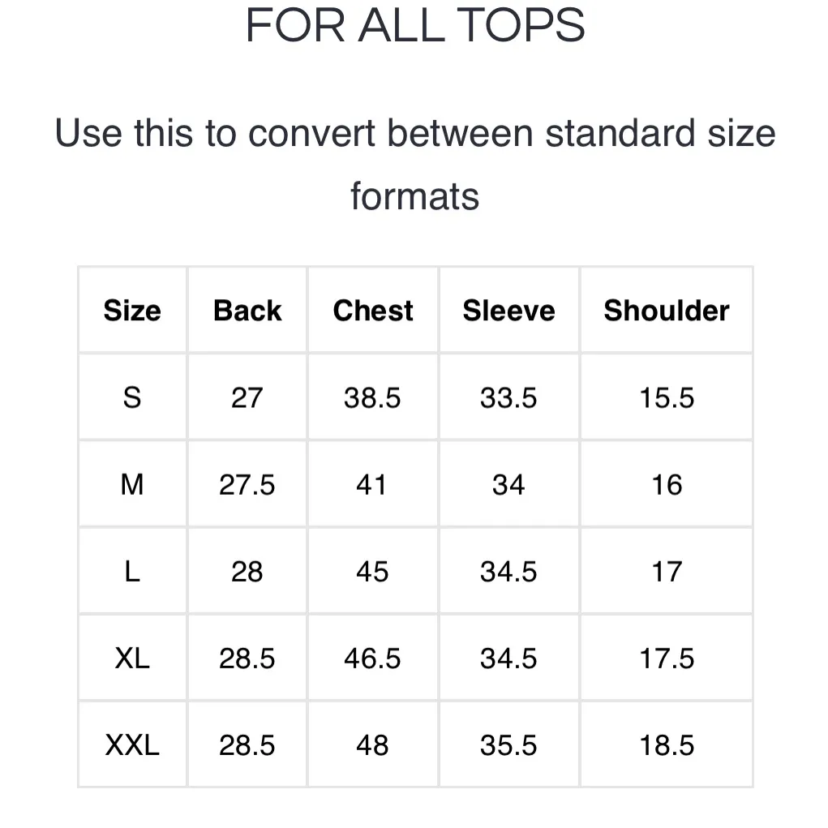Click the "FOR ALL TOPS" heading
Screen dimensions: 828x828
414,25
